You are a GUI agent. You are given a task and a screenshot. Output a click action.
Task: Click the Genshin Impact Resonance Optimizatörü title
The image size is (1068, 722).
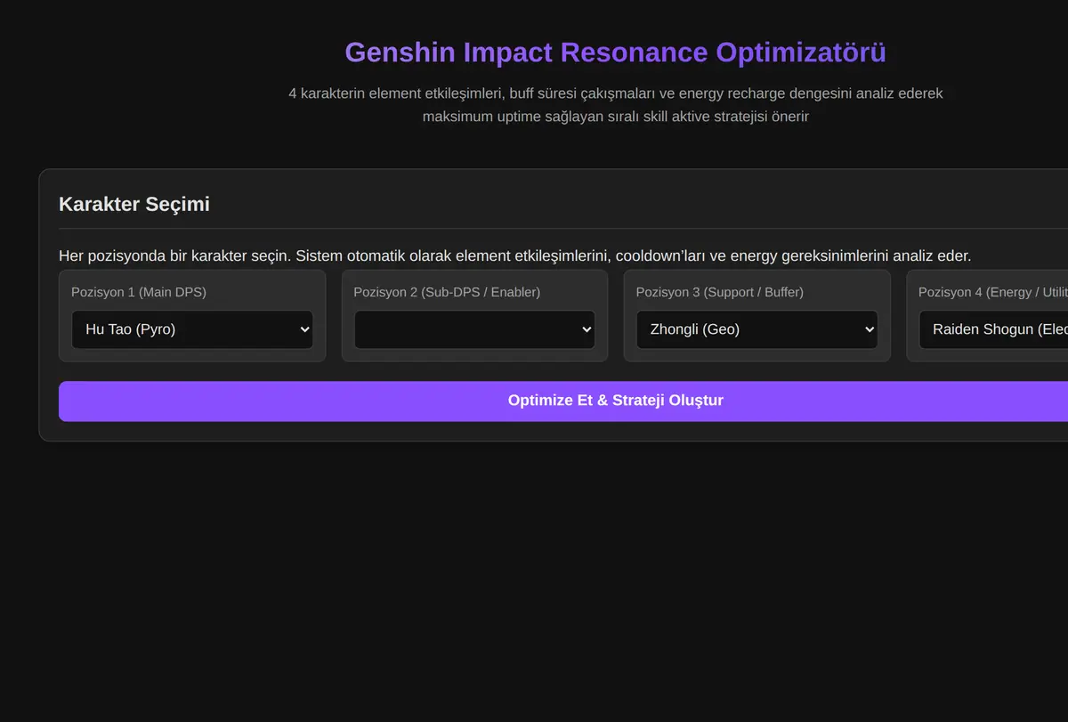(x=616, y=52)
